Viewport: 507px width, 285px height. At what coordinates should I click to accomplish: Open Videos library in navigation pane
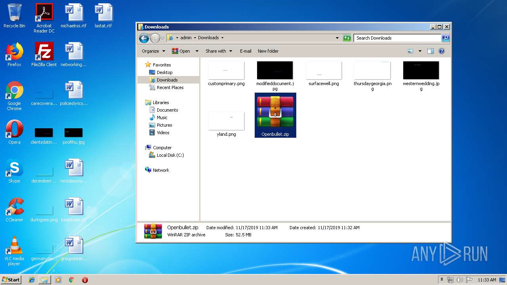pos(159,133)
